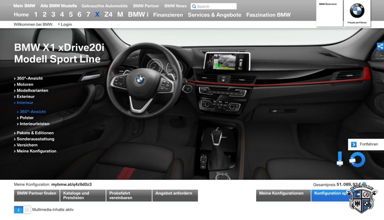The width and height of the screenshot is (384, 220).
Task: Click the share icon on right edge
Action: click(x=380, y=46)
